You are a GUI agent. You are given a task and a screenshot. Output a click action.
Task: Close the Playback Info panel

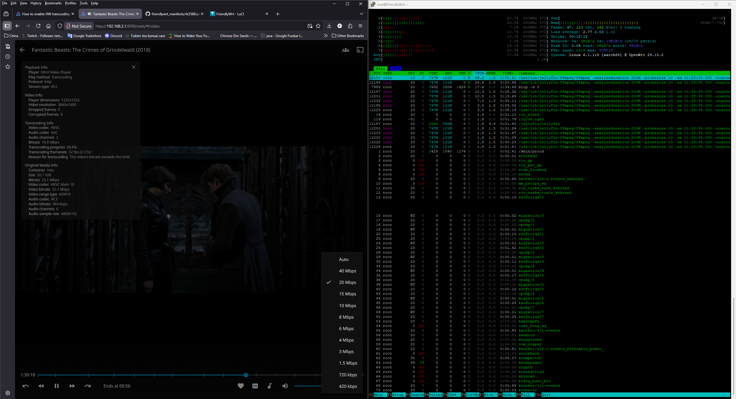[134, 67]
